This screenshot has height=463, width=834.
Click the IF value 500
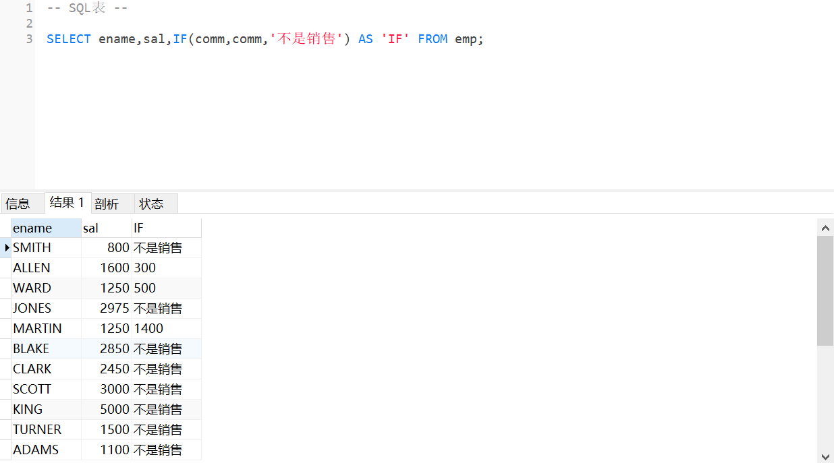click(166, 288)
